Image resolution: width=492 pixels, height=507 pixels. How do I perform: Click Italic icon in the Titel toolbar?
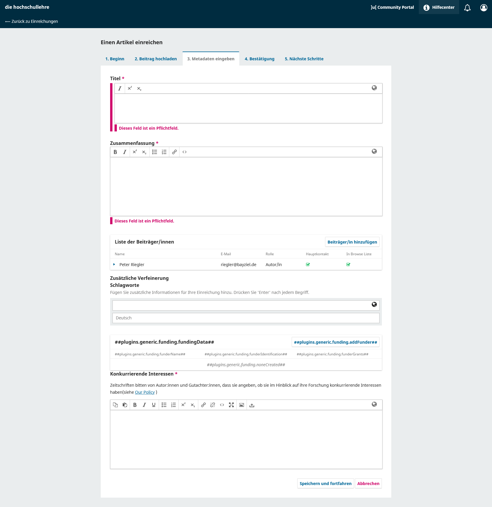(120, 88)
